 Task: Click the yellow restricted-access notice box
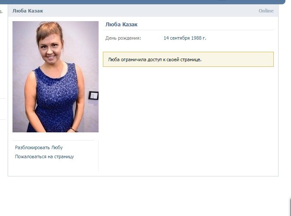click(188, 59)
